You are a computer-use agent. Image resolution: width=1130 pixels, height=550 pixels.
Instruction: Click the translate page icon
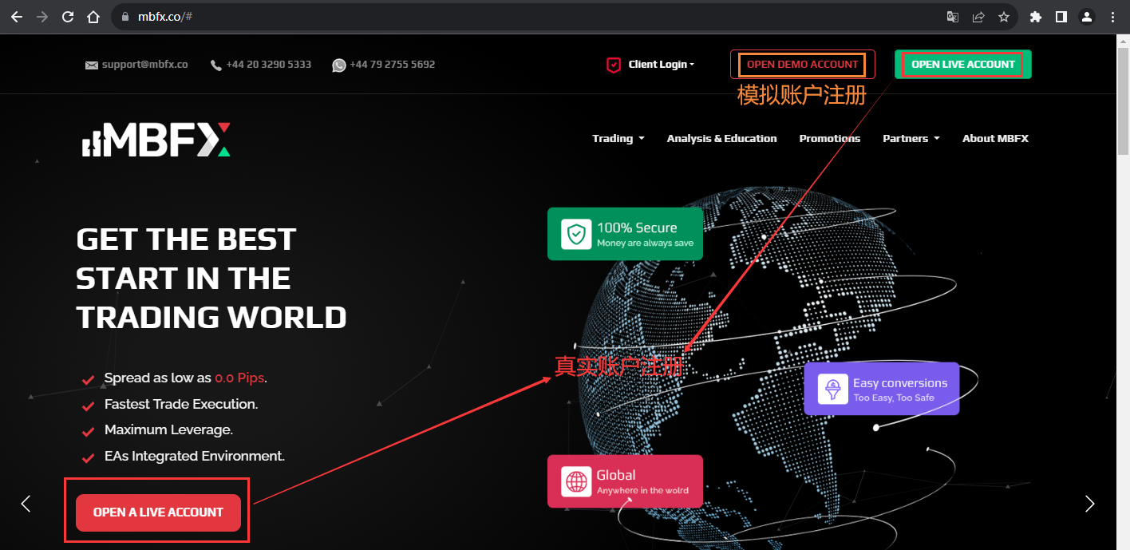953,17
